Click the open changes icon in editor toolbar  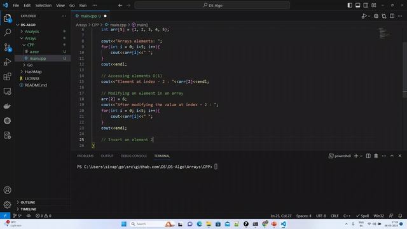coord(384,16)
